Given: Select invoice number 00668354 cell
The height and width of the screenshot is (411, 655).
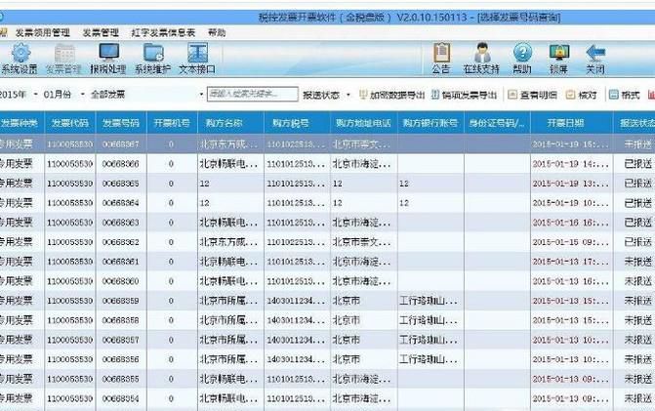Looking at the screenshot, I should pyautogui.click(x=121, y=398).
